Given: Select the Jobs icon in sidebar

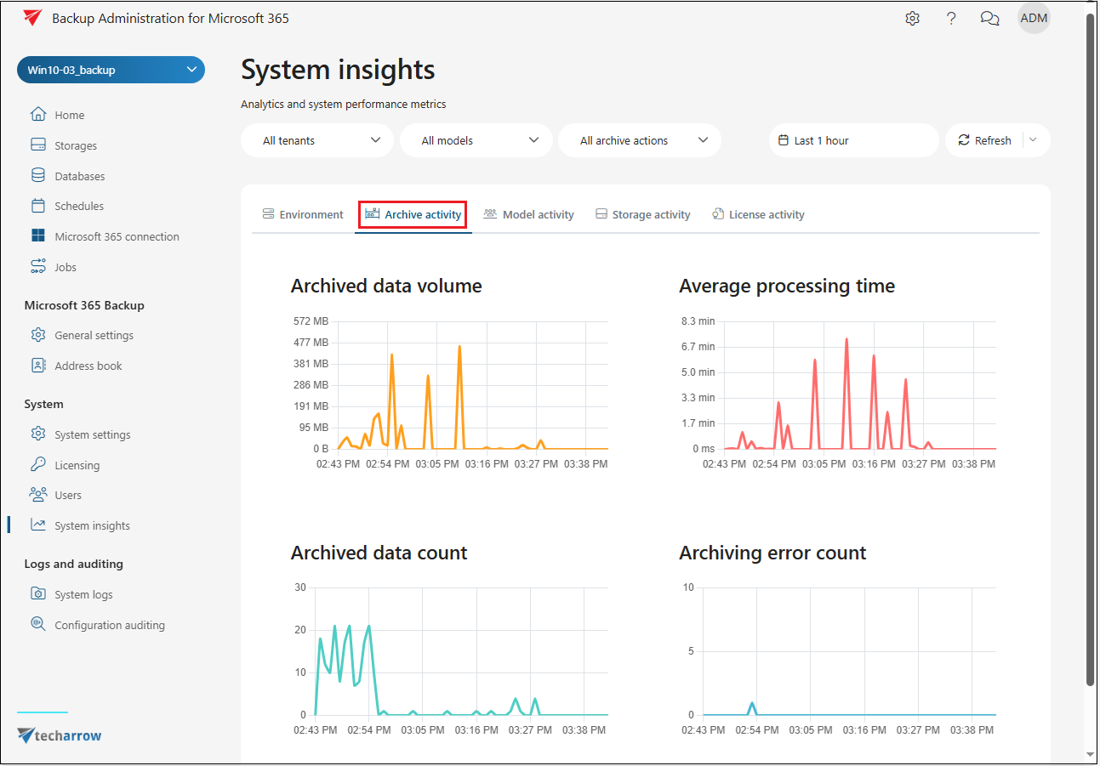Looking at the screenshot, I should [38, 267].
